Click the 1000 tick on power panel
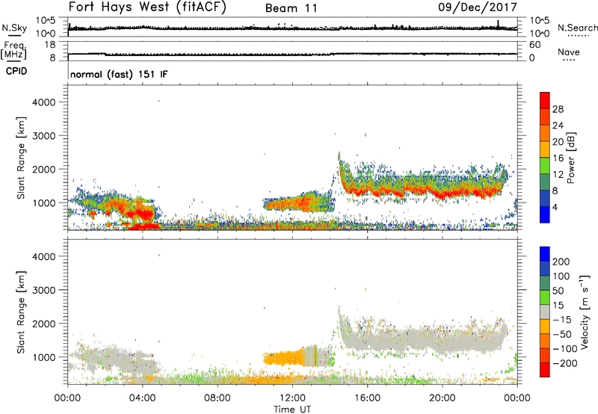598x414 pixels. [43, 203]
